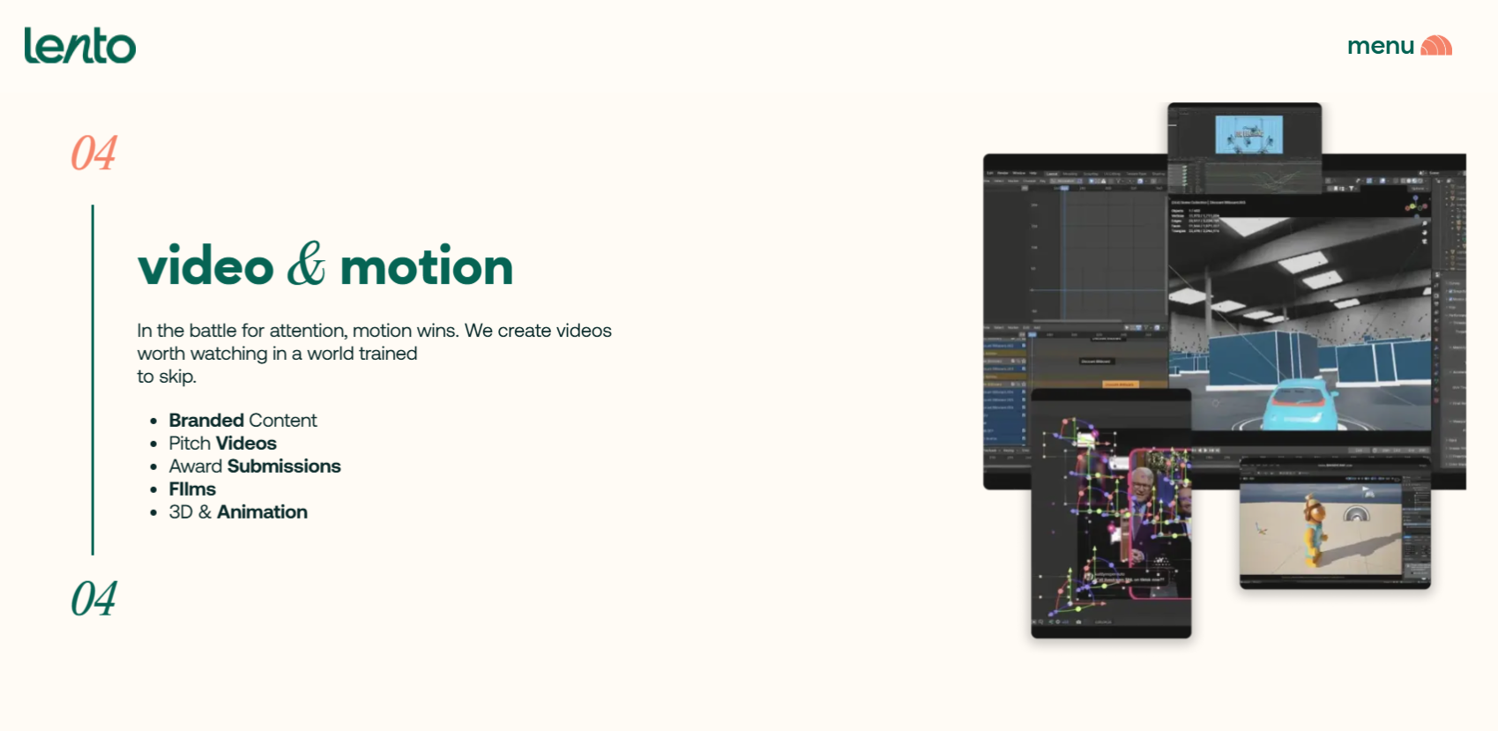The height and width of the screenshot is (731, 1498).
Task: Select the green 04 number below the line
Action: click(x=93, y=600)
